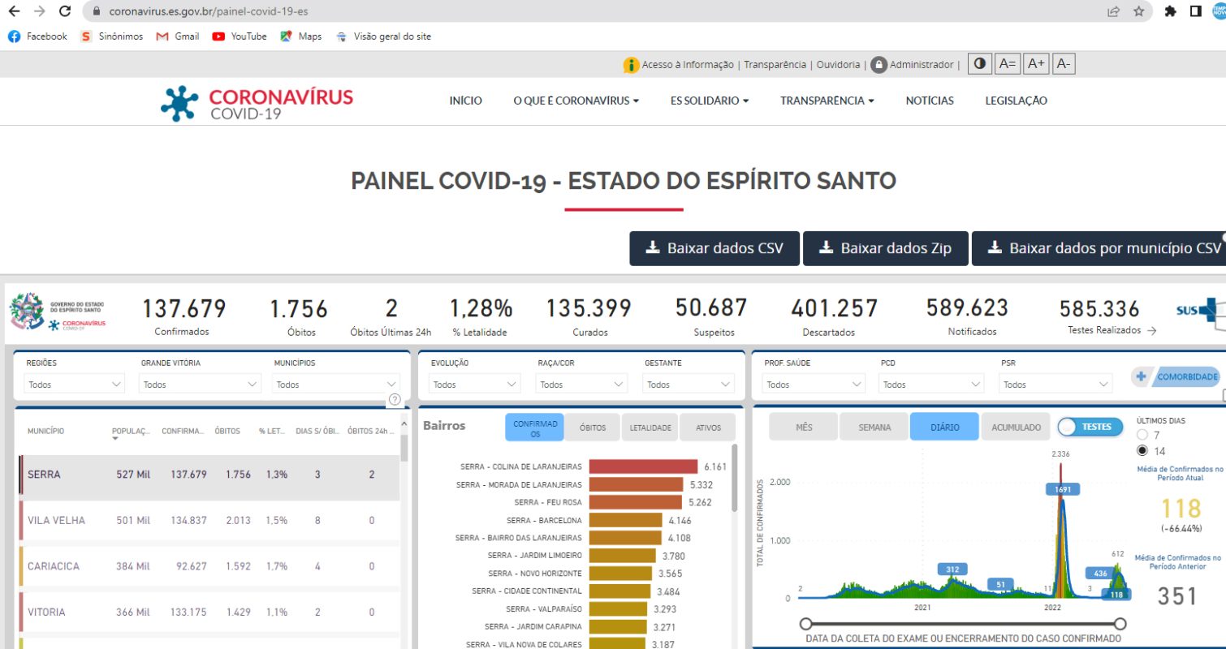Open the Municípios dropdown filter

pos(337,385)
